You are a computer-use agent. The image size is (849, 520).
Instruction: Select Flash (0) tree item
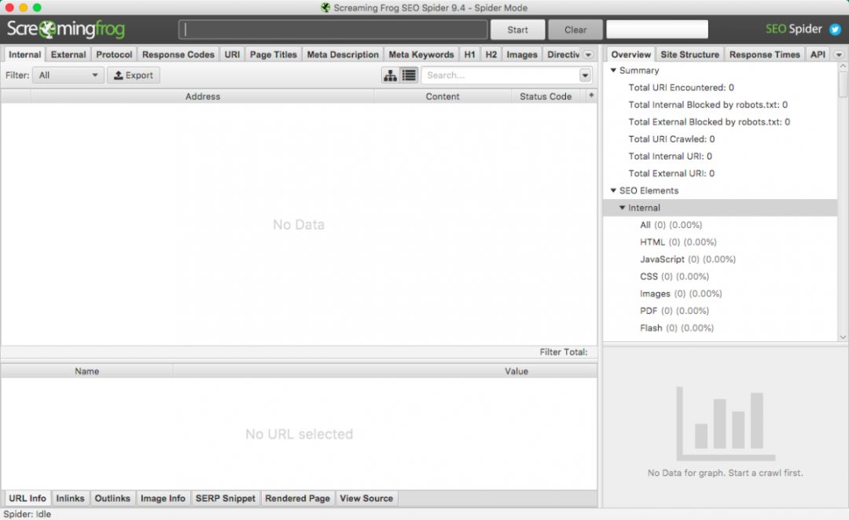pyautogui.click(x=677, y=328)
